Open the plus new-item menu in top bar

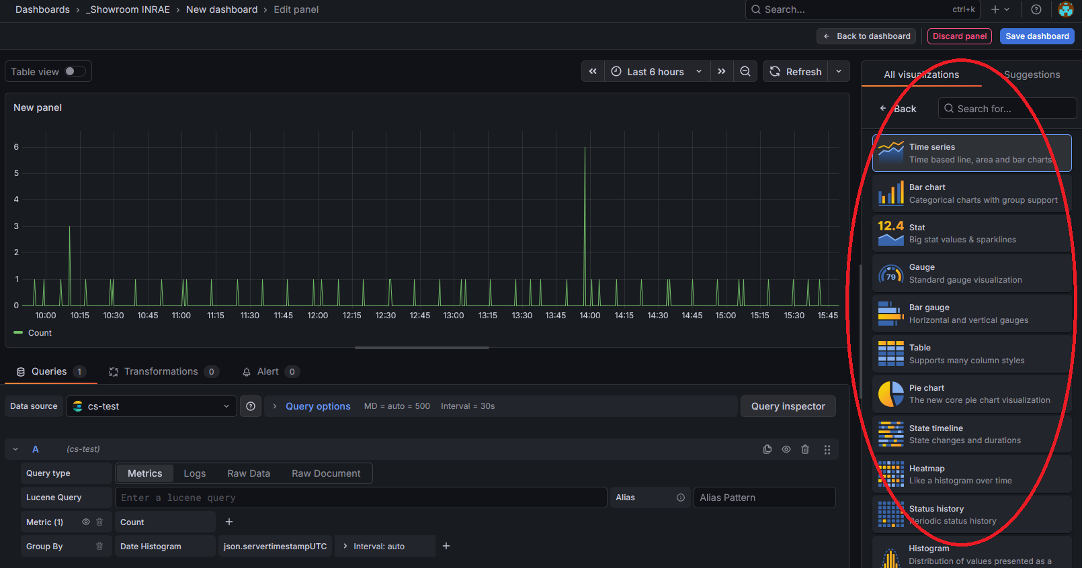pyautogui.click(x=1000, y=9)
